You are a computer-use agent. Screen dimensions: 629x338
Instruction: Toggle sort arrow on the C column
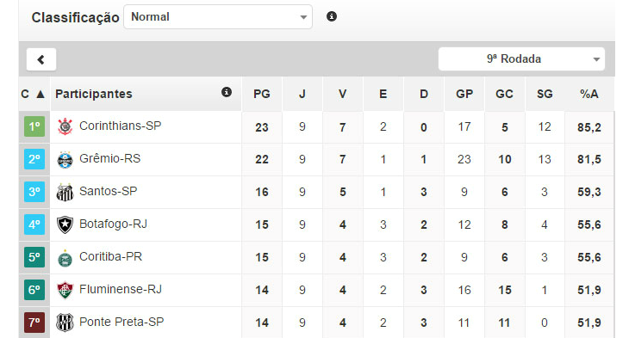click(x=40, y=94)
